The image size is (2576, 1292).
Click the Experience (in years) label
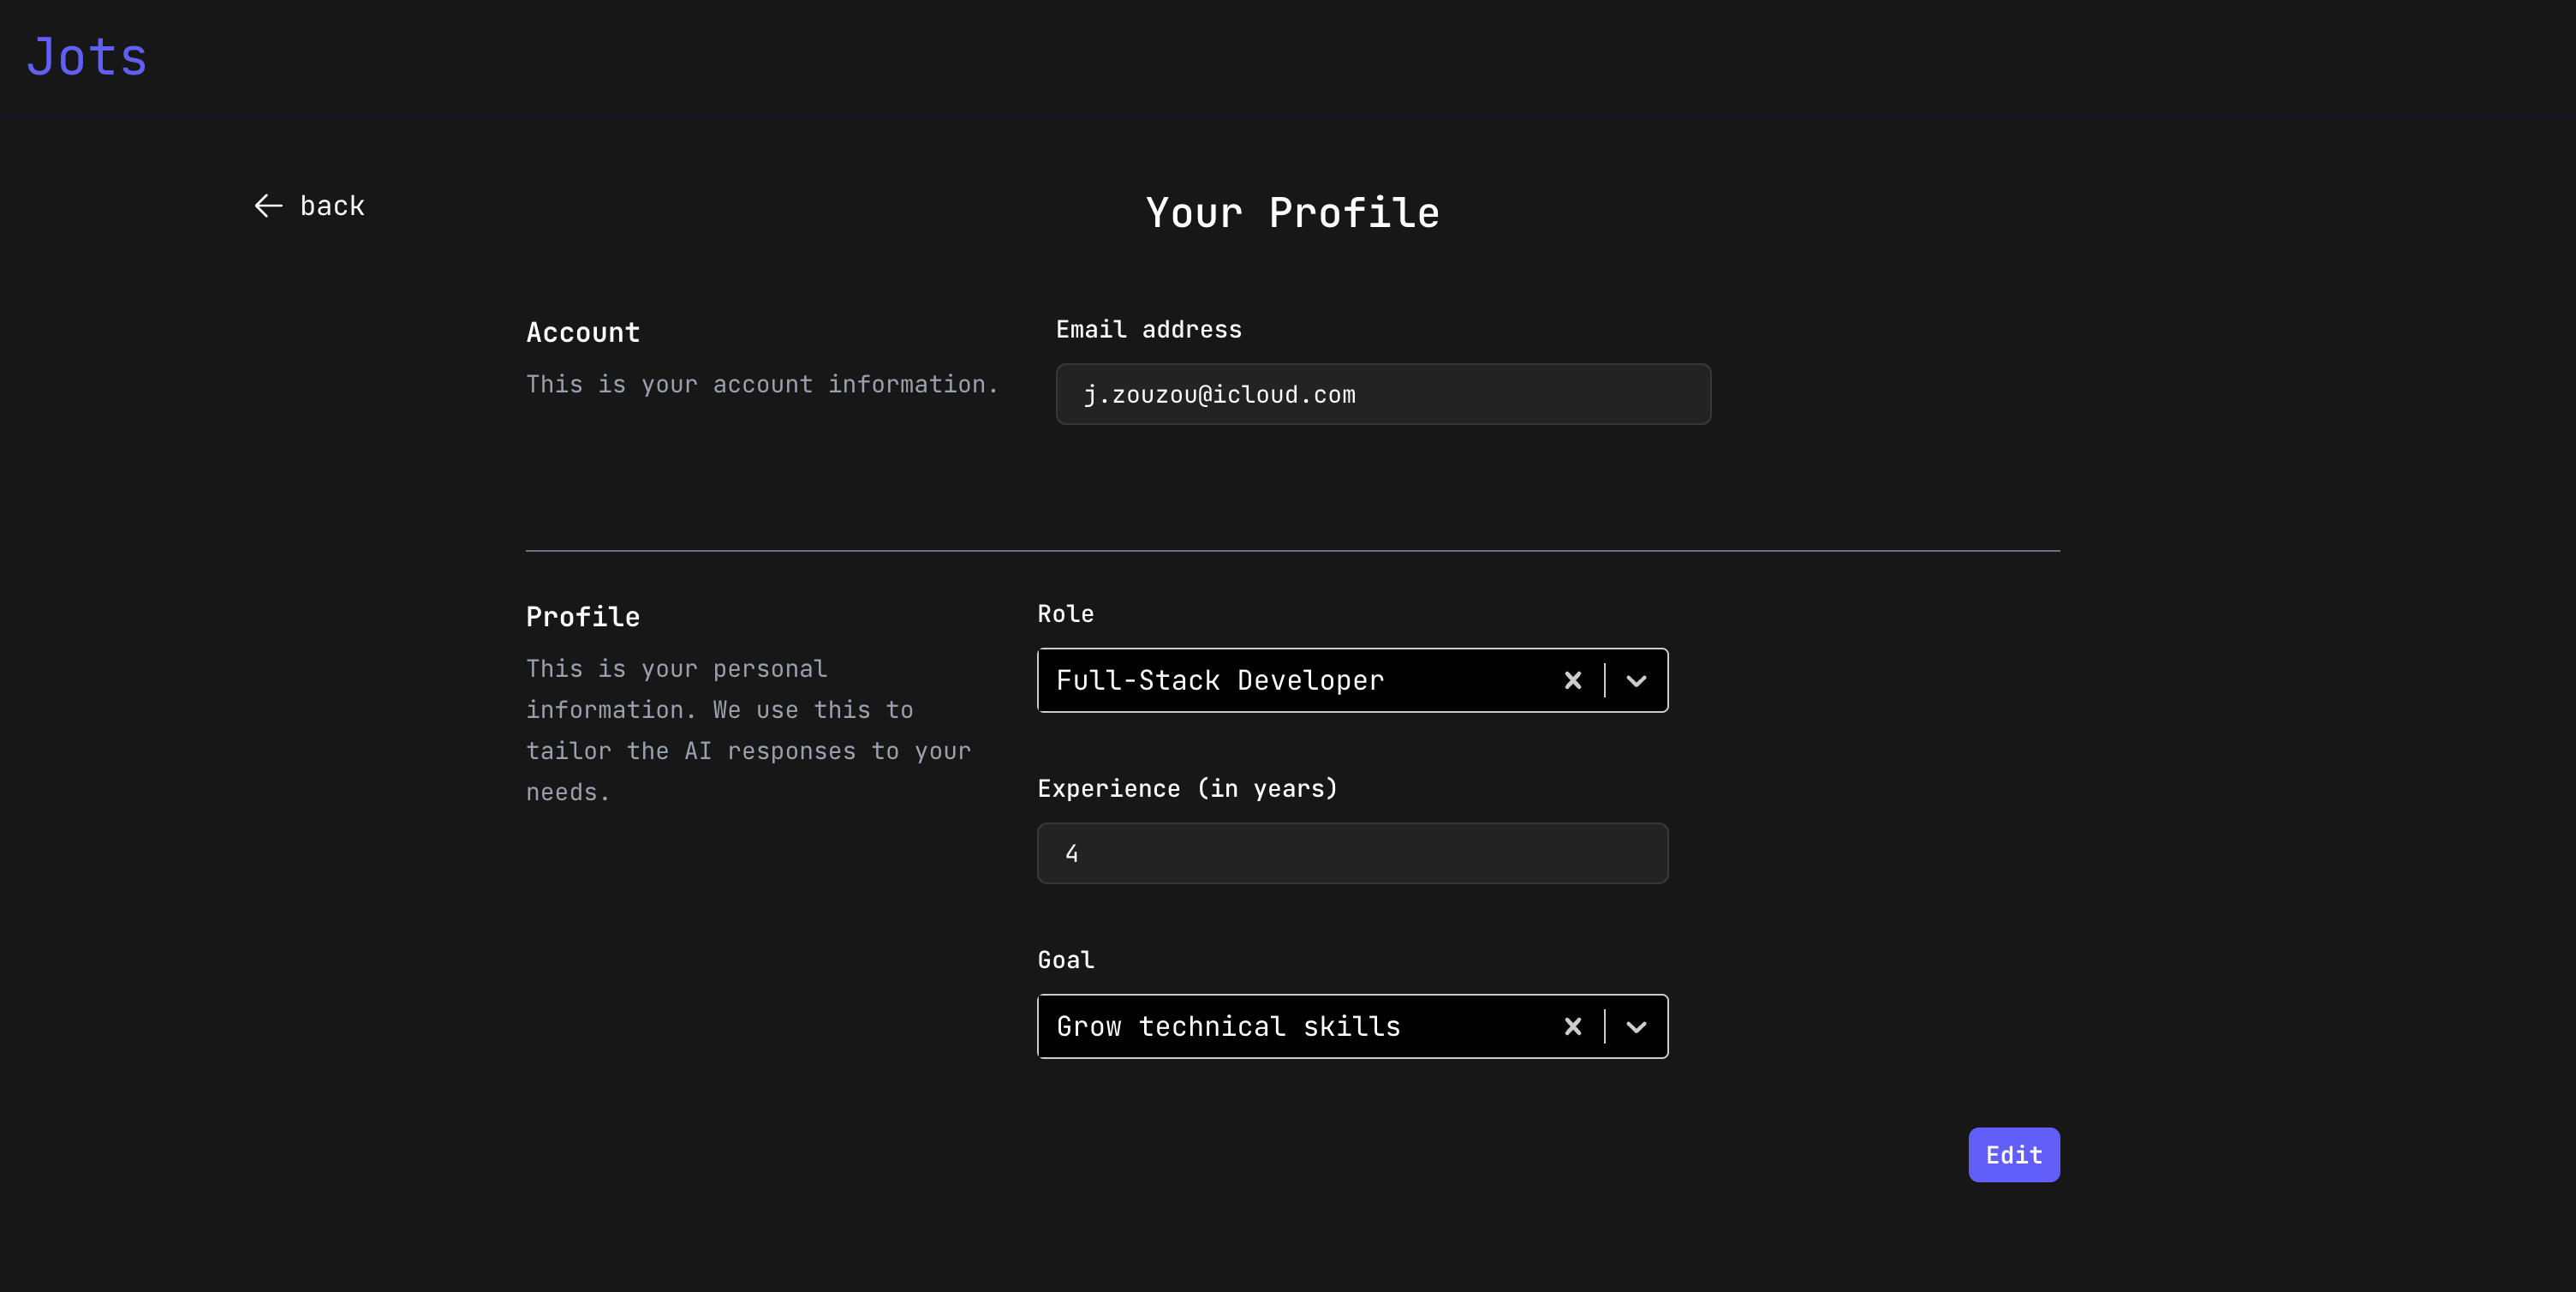1187,788
